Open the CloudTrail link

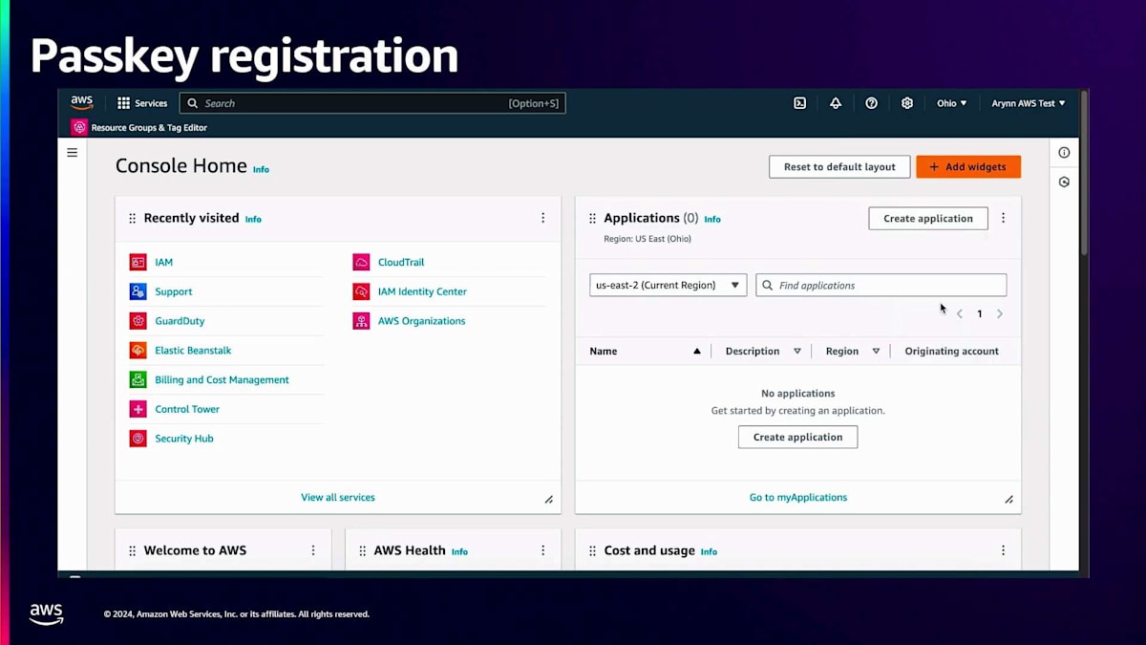click(401, 262)
